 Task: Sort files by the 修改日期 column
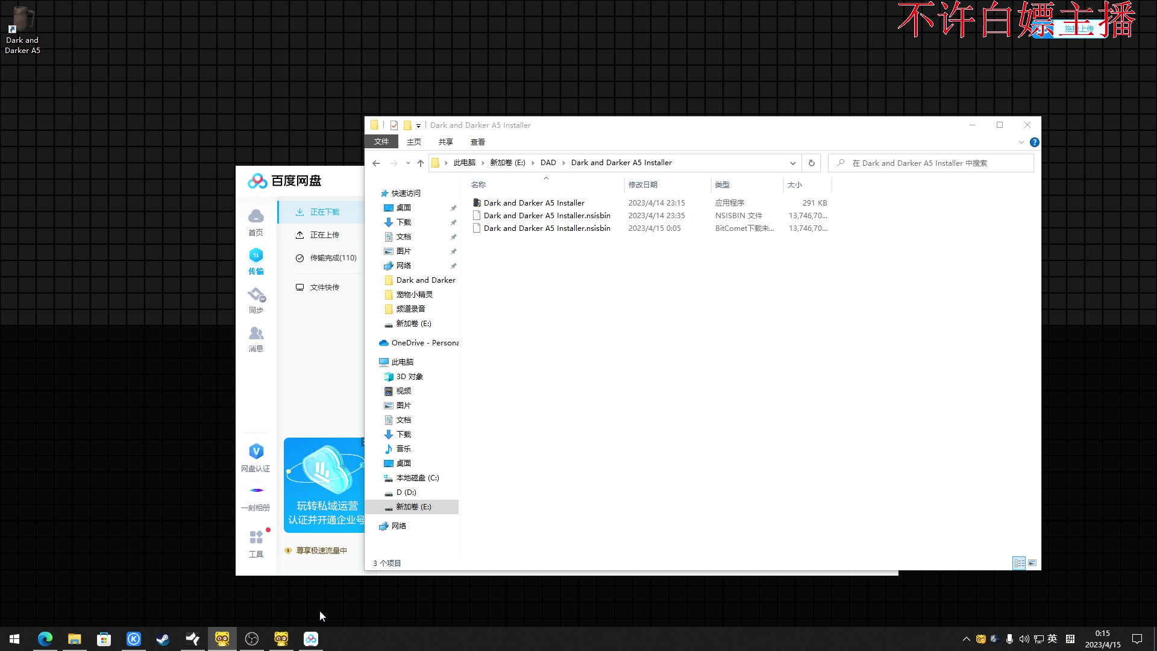point(667,185)
